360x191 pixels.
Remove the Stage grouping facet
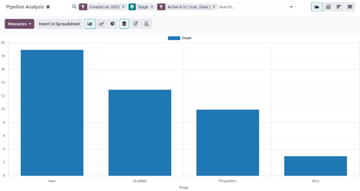pyautogui.click(x=152, y=7)
